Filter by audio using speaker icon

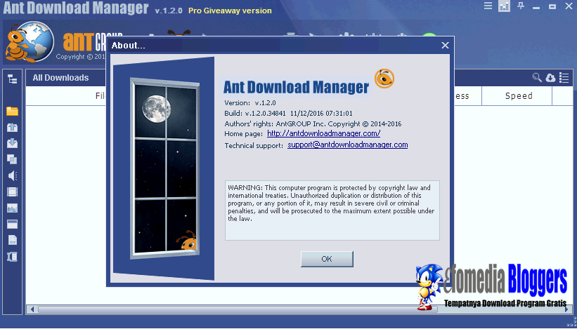12,176
